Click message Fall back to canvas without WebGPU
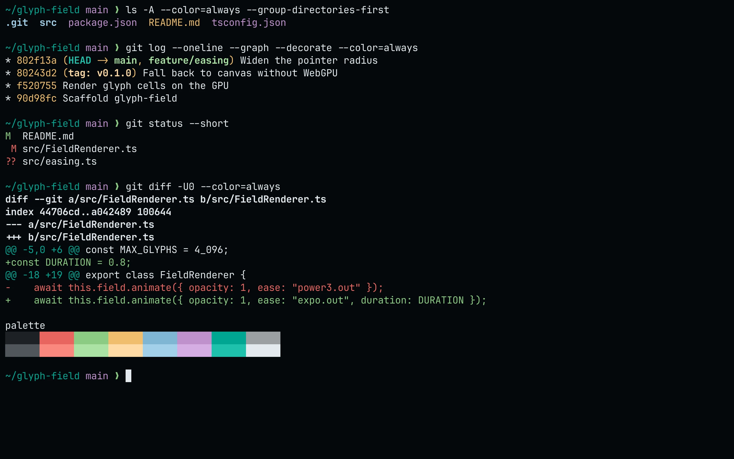The width and height of the screenshot is (734, 459). pyautogui.click(x=240, y=73)
